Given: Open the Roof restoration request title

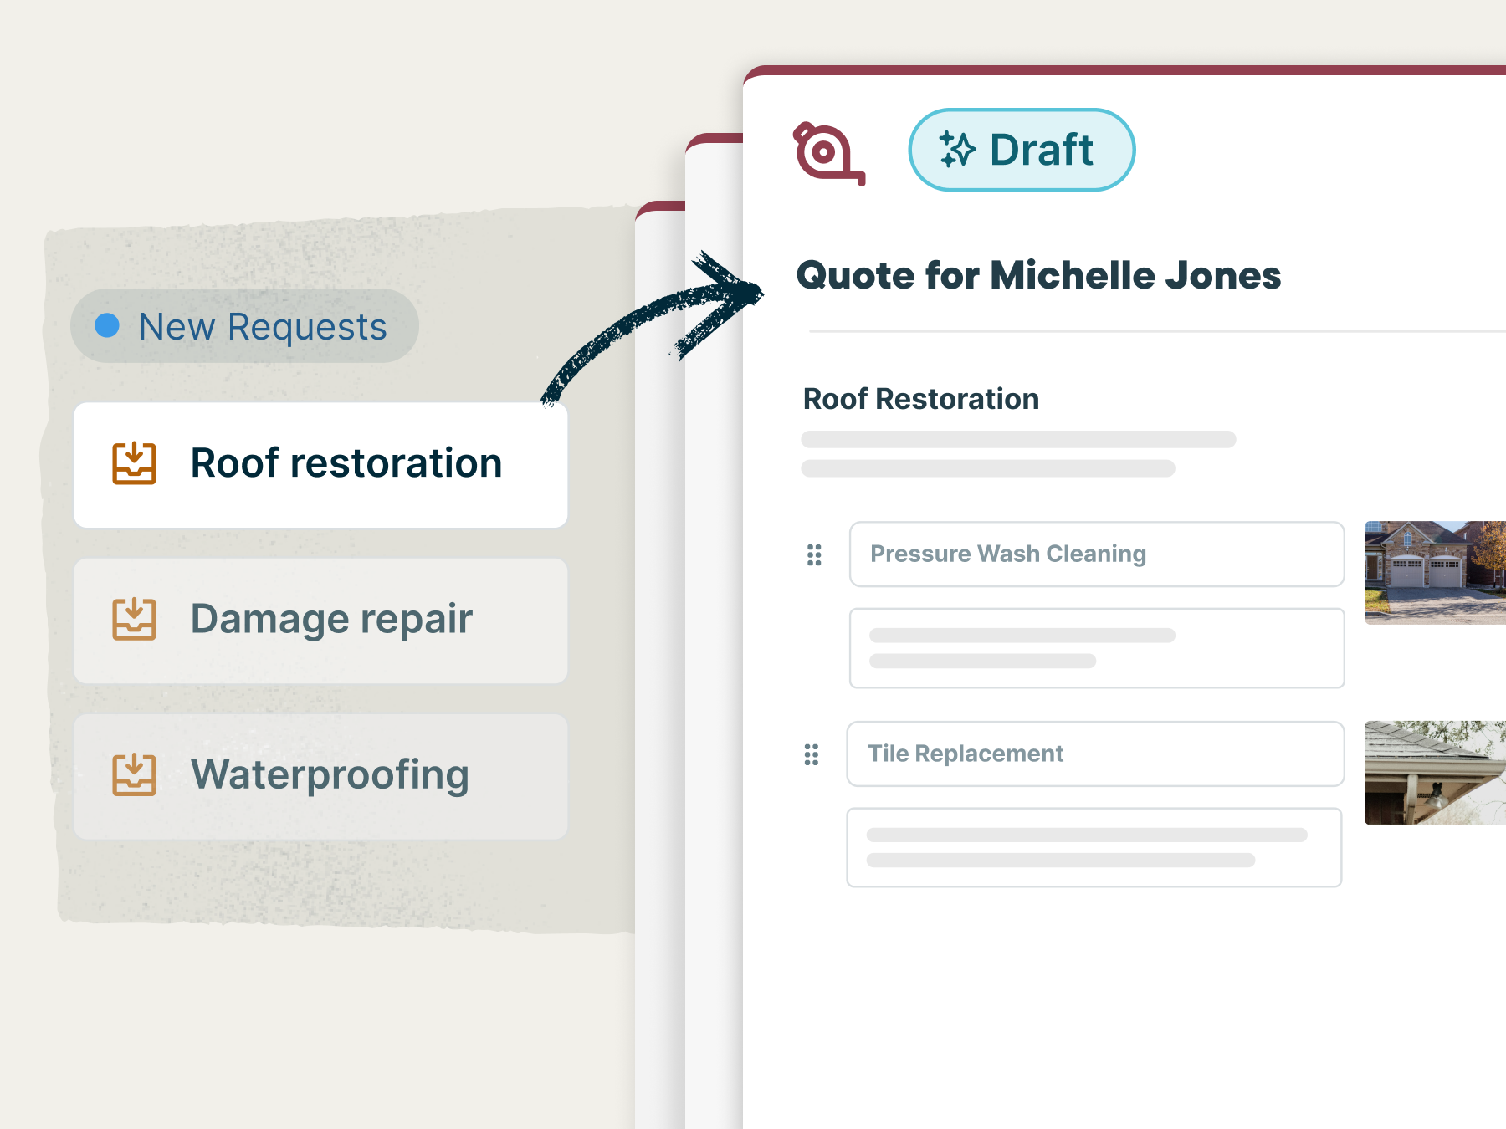Looking at the screenshot, I should pyautogui.click(x=346, y=463).
